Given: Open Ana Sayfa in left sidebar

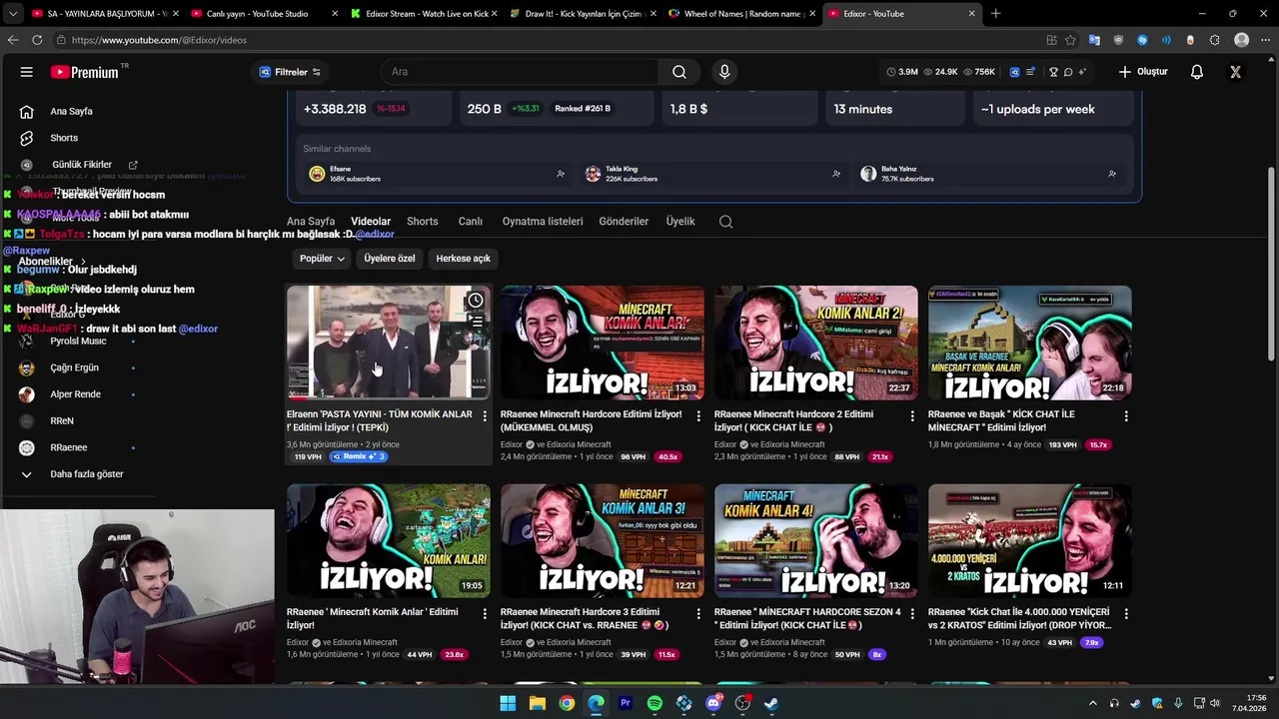Looking at the screenshot, I should point(71,112).
